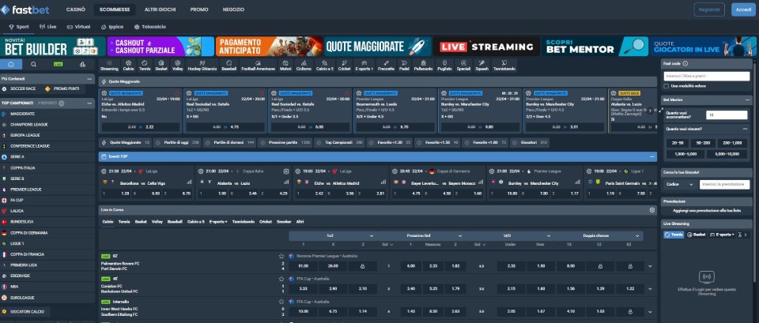Open the Doppia chance market dropdown

click(x=599, y=235)
